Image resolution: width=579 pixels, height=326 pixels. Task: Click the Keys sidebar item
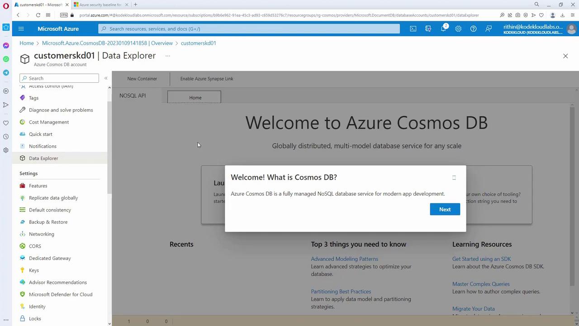[34, 270]
